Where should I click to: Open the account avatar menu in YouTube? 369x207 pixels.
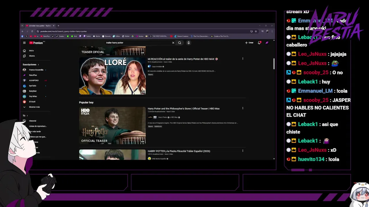click(267, 43)
